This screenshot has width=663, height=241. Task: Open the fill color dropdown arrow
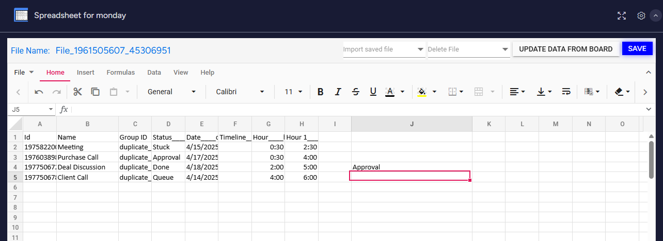434,92
